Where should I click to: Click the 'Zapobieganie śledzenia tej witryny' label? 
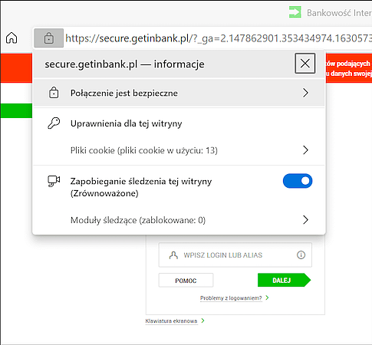(x=141, y=187)
